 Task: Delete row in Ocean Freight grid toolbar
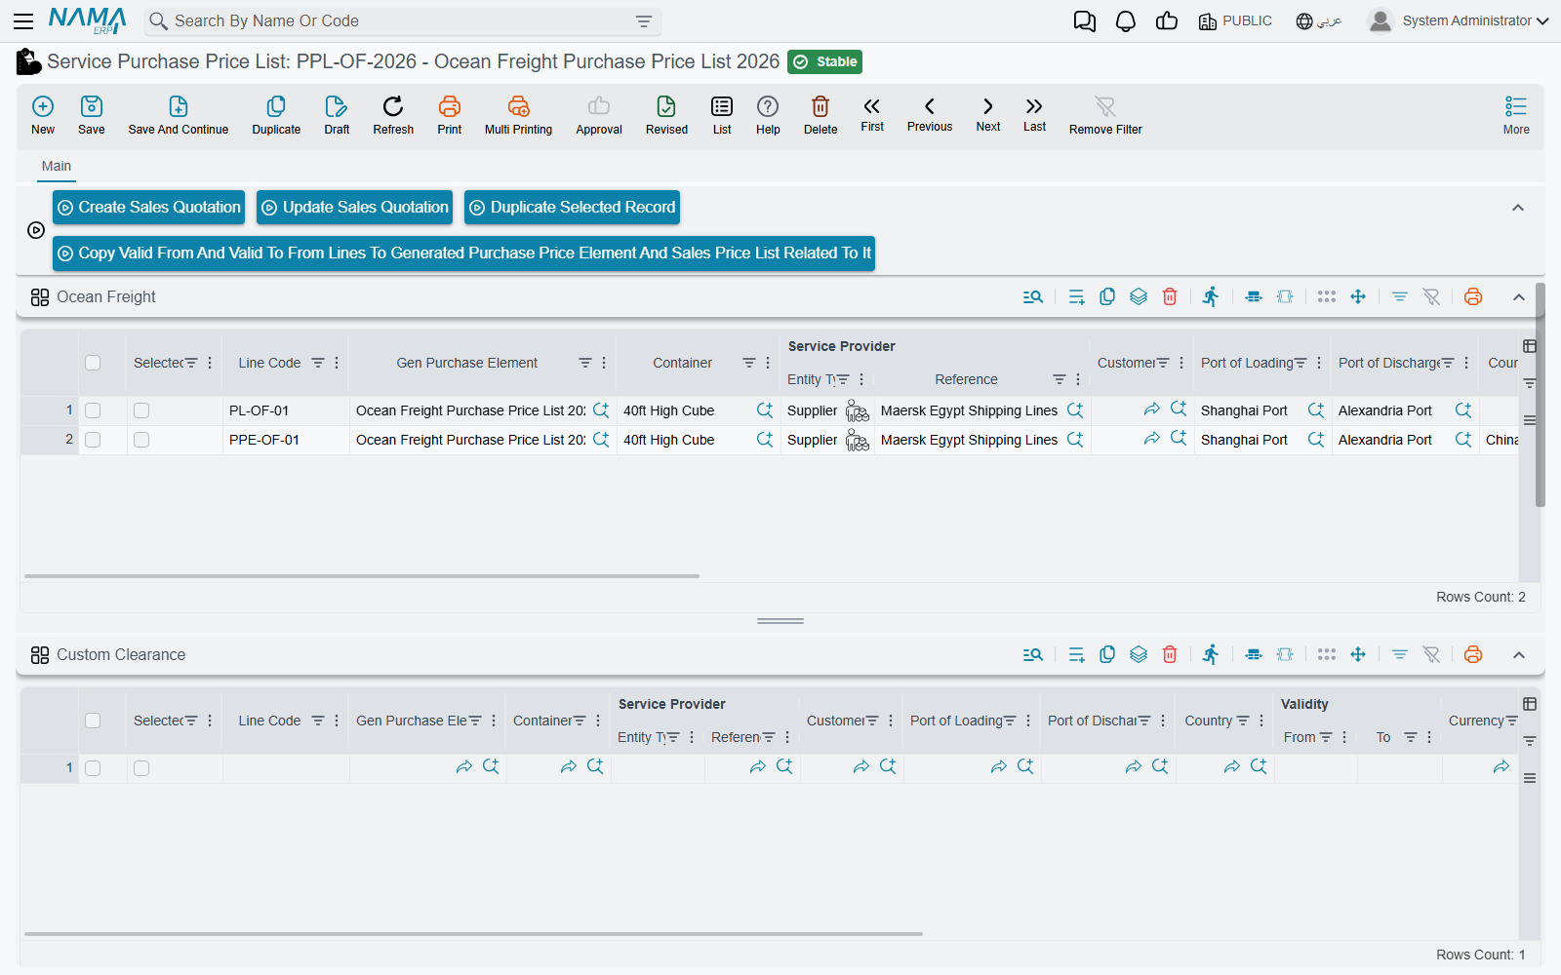click(1170, 296)
